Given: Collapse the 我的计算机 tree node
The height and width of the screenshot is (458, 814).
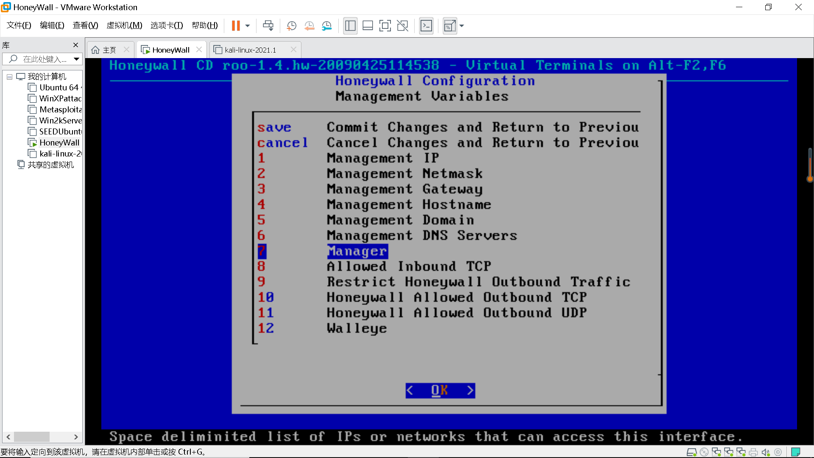Looking at the screenshot, I should (9, 77).
